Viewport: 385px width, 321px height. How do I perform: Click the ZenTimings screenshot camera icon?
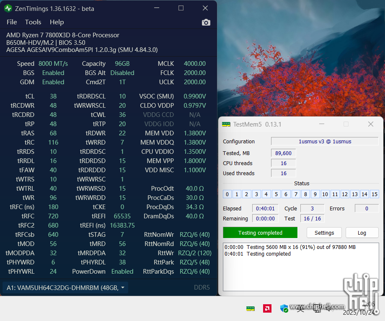pos(206,22)
